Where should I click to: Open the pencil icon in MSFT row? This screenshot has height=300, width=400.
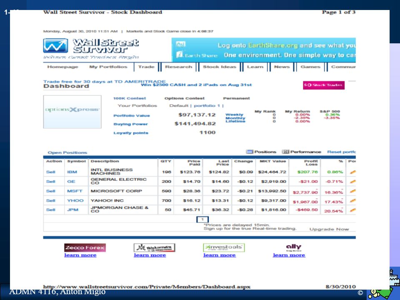(x=353, y=191)
